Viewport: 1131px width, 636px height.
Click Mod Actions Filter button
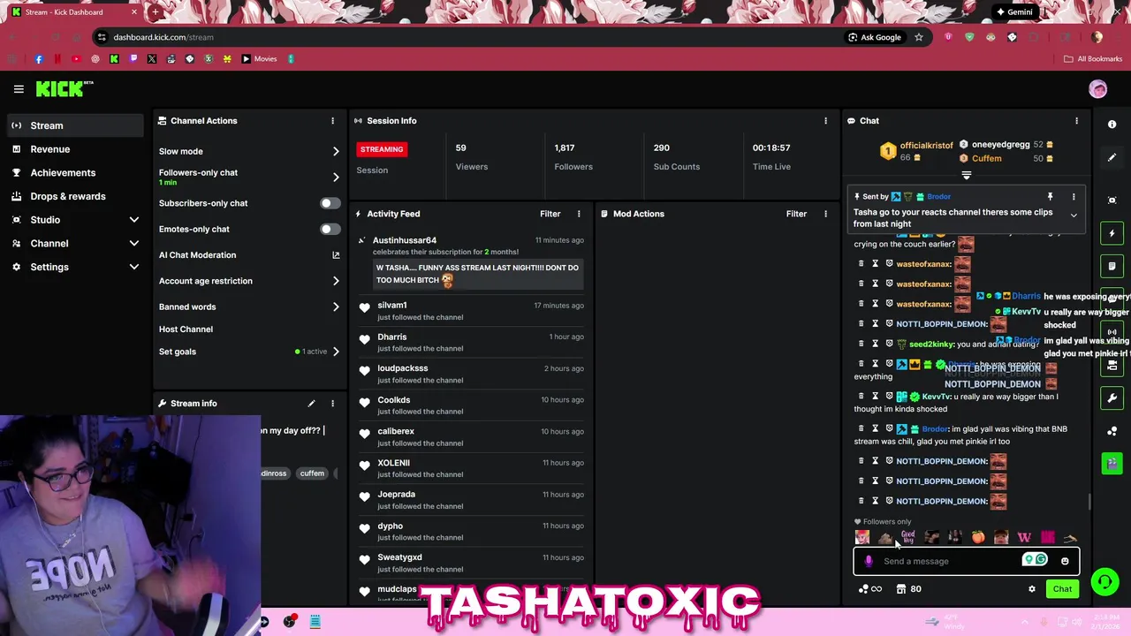[x=796, y=214]
